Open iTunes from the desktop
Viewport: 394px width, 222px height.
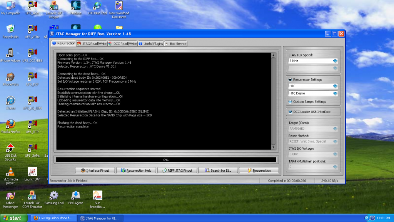click(x=10, y=103)
